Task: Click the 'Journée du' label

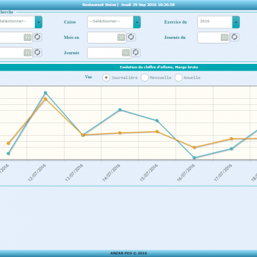Action: click(175, 38)
